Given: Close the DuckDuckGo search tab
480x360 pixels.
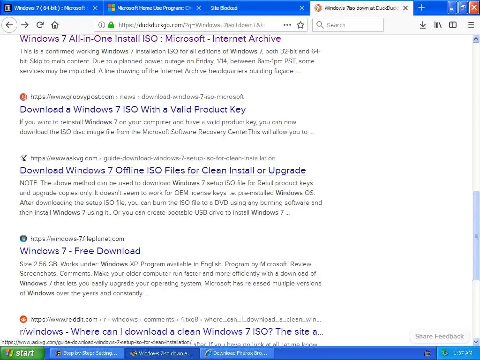Looking at the screenshot, I should coord(405,8).
